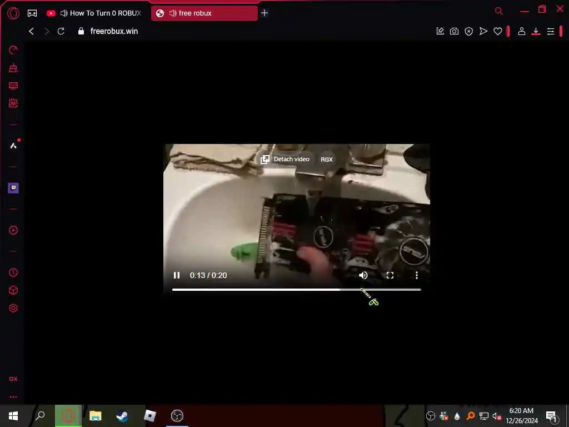Open the network tray icon

[484, 416]
